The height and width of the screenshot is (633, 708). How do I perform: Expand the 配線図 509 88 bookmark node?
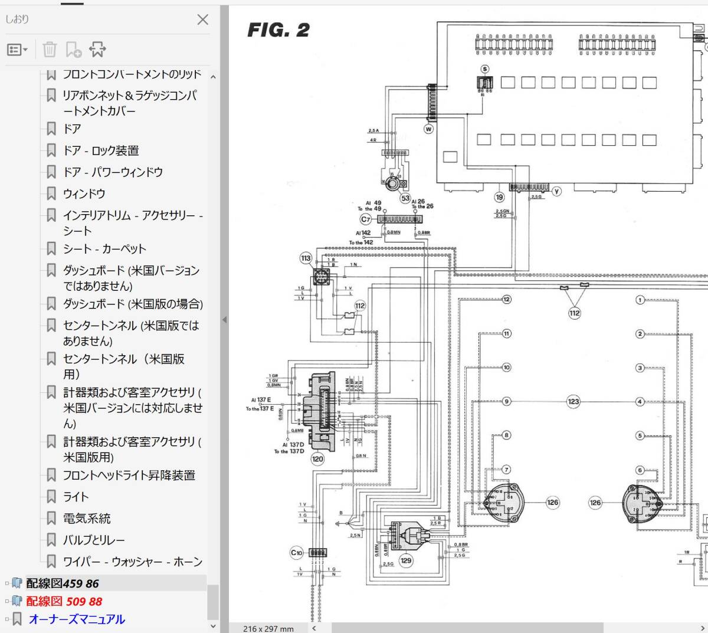coord(6,602)
